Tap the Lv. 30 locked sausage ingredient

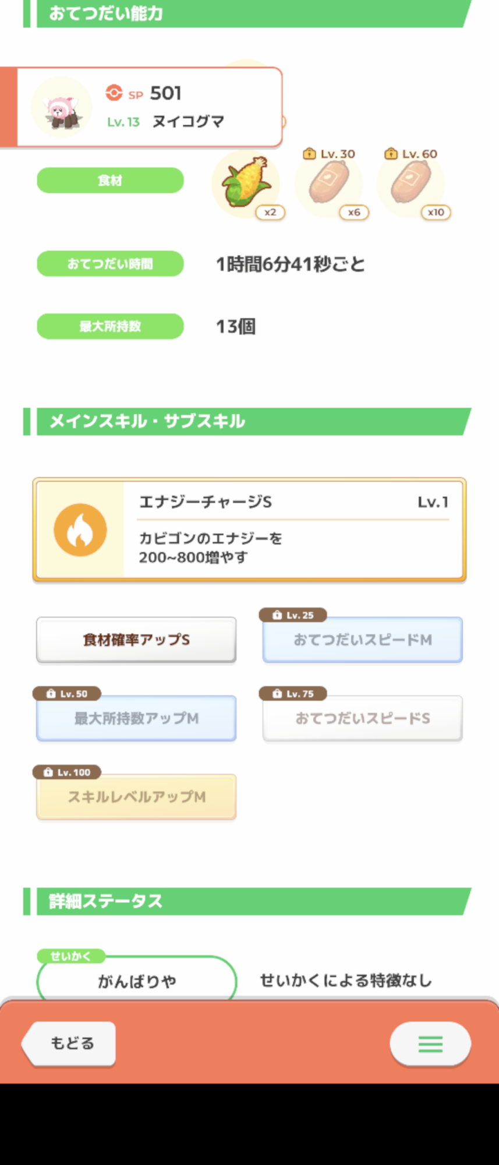coord(329,183)
